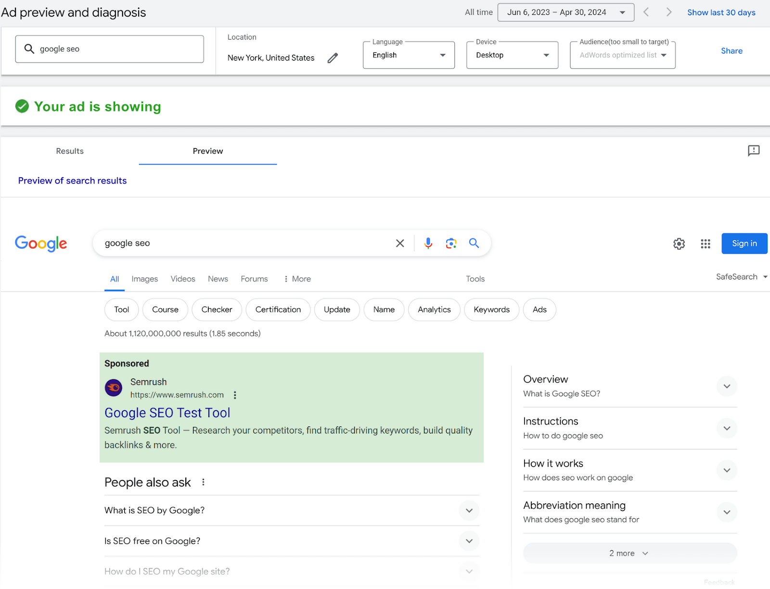Expand the Overview section in sidebar
The width and height of the screenshot is (770, 589).
pyautogui.click(x=727, y=386)
